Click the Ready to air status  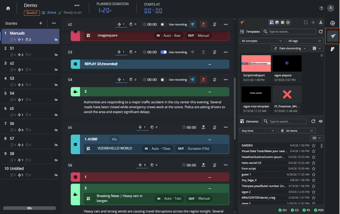pos(70,13)
